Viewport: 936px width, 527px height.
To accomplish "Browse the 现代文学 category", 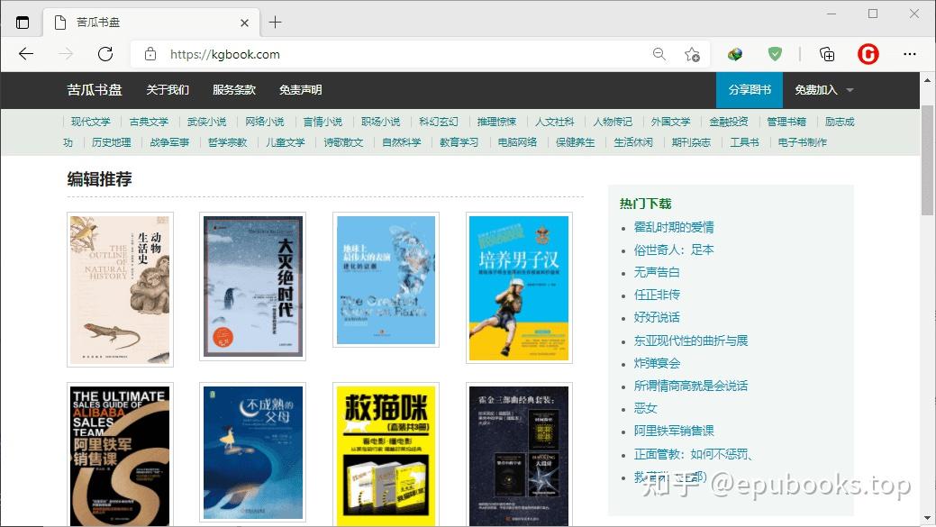I will coord(90,121).
